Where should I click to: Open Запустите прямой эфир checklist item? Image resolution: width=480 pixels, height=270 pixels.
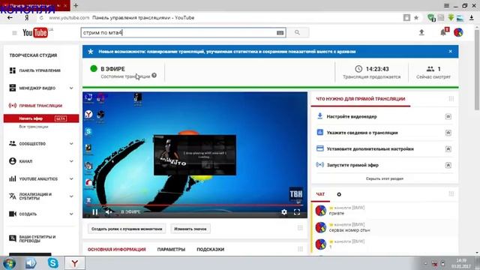click(x=352, y=165)
